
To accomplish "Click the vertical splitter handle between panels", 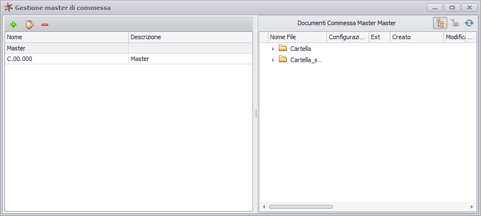I will (x=256, y=114).
